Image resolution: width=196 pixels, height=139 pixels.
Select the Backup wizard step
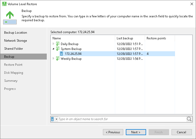click(23, 57)
